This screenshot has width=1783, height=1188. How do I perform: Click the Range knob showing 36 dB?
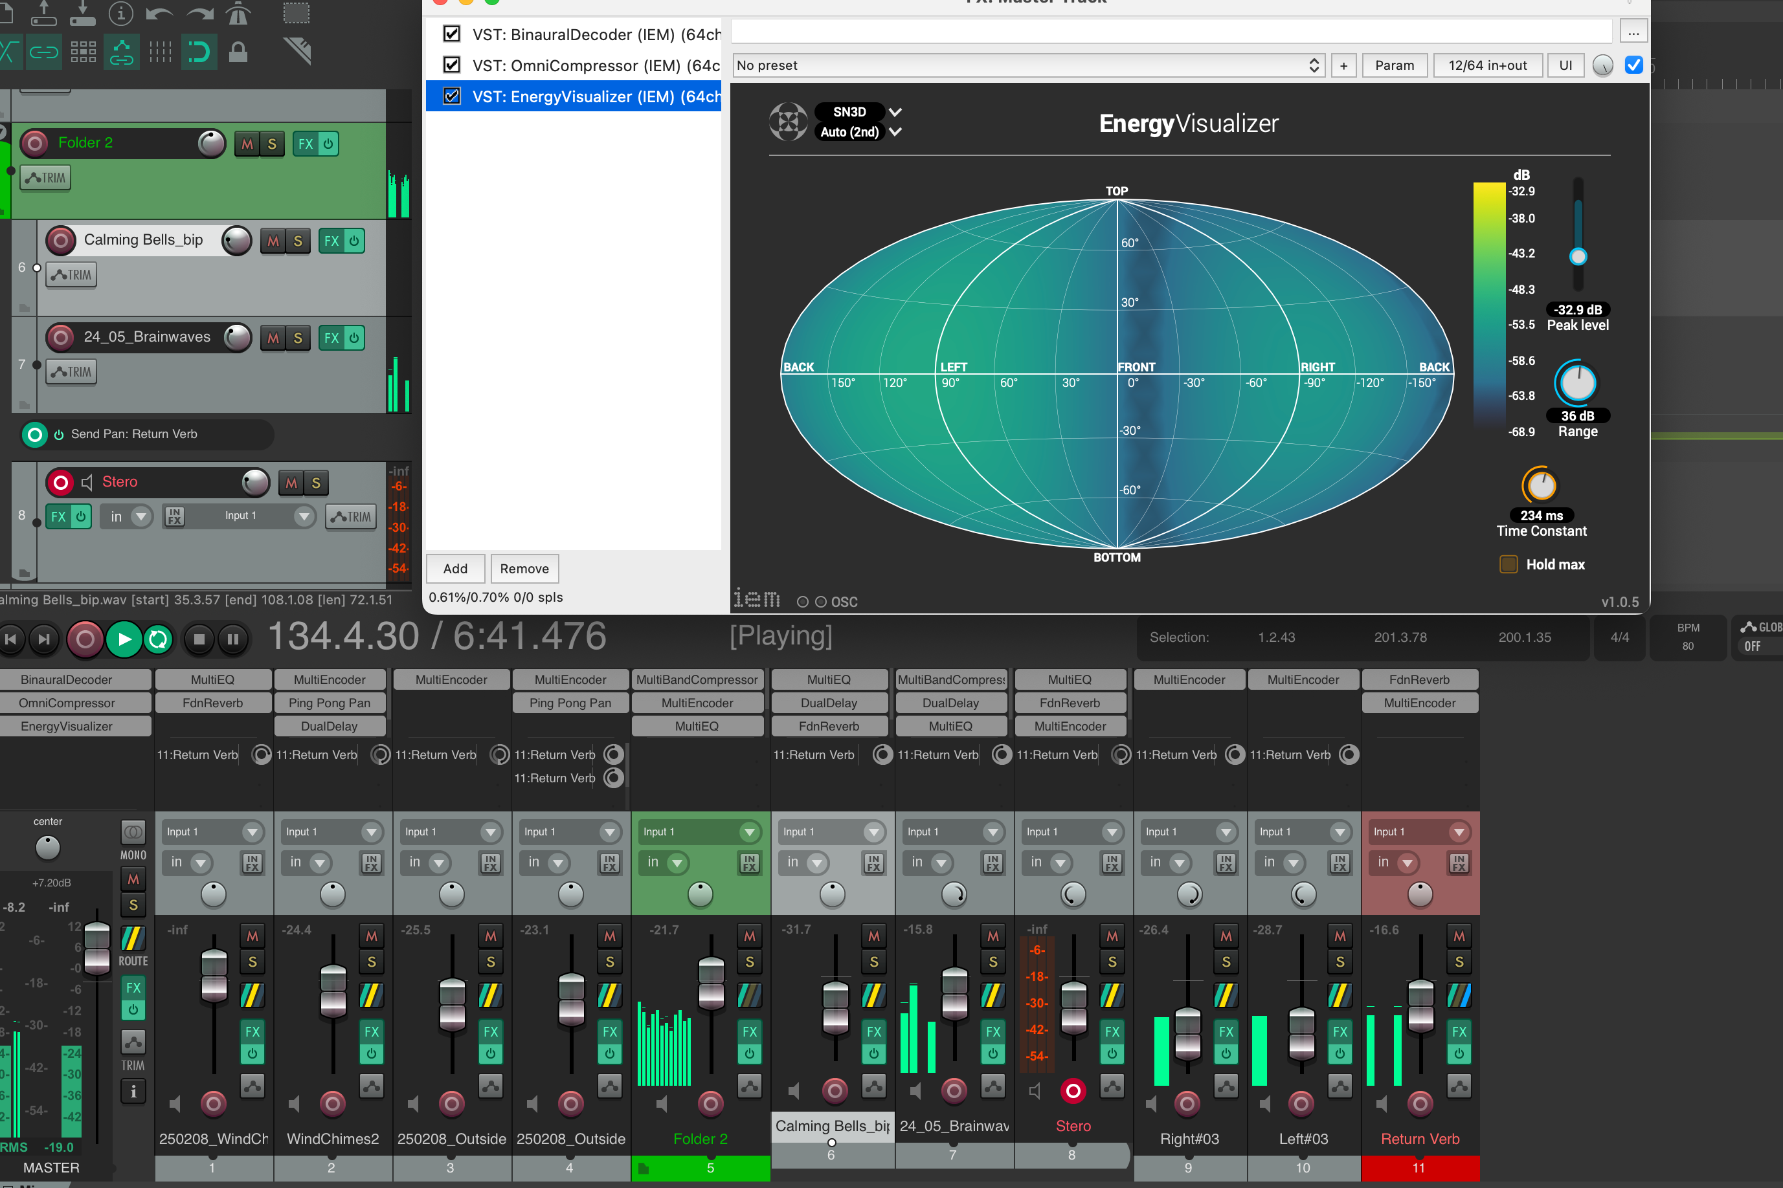tap(1578, 382)
